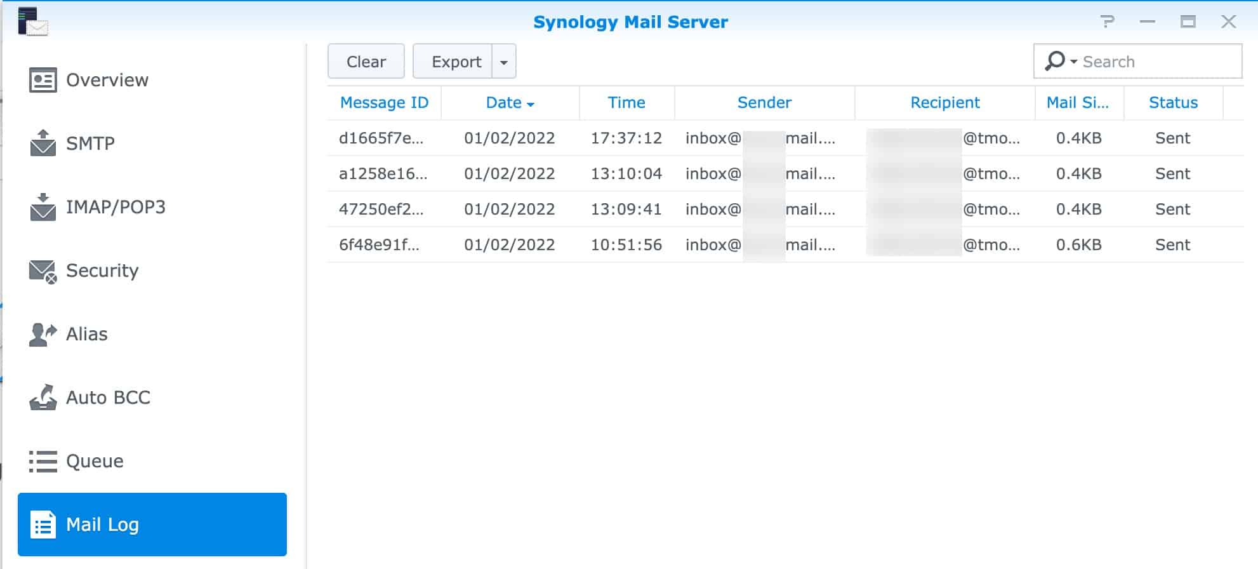The image size is (1258, 569).
Task: Open the Overview section
Action: [152, 80]
